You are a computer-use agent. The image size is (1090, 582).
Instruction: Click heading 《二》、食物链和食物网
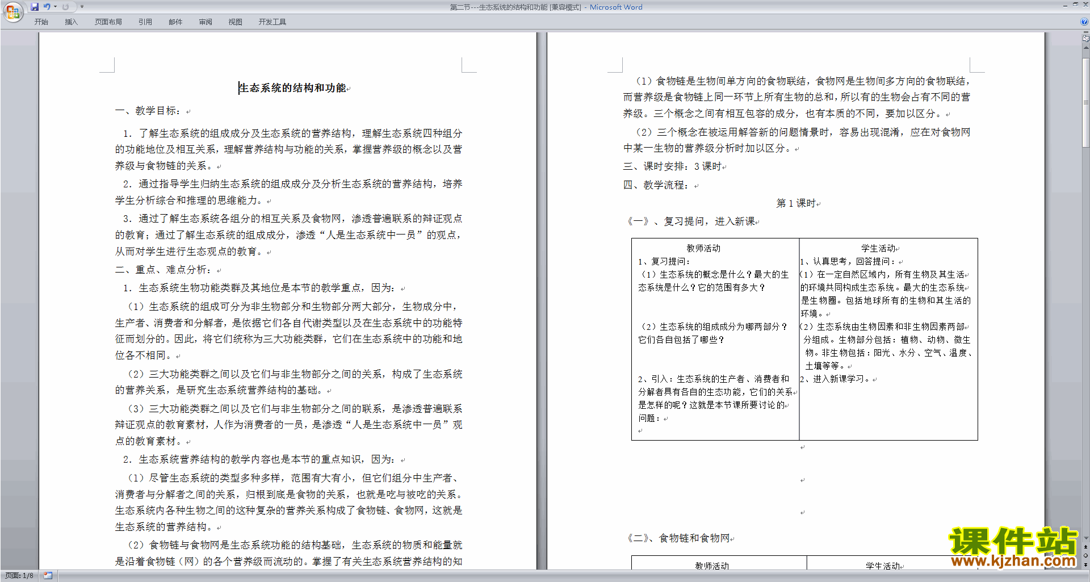point(678,538)
